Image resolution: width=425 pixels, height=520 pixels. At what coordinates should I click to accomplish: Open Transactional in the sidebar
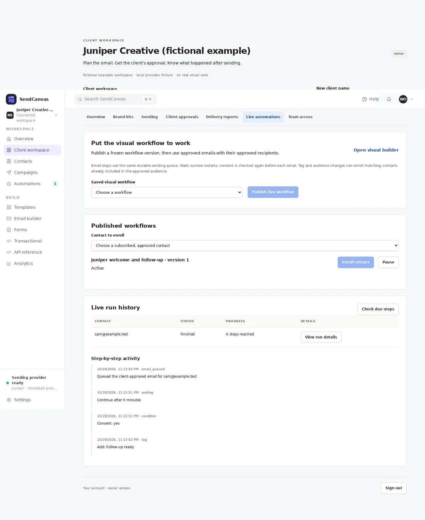[x=32, y=241]
